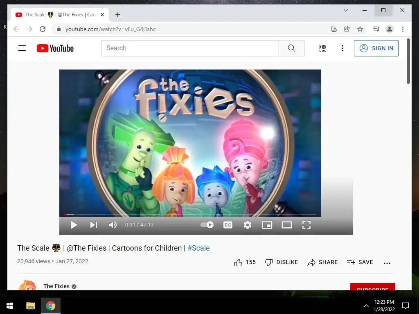Go to YouTube home via logo
Screen dimensions: 419x314
pos(55,48)
